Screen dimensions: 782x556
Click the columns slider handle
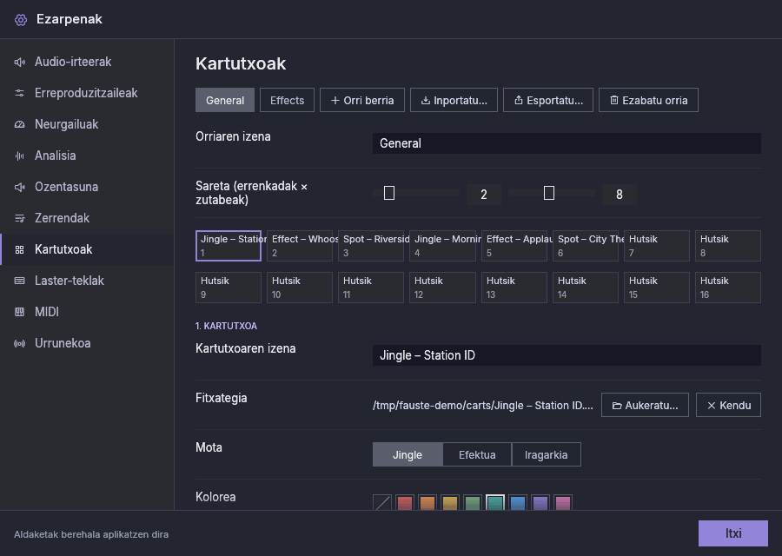(548, 193)
